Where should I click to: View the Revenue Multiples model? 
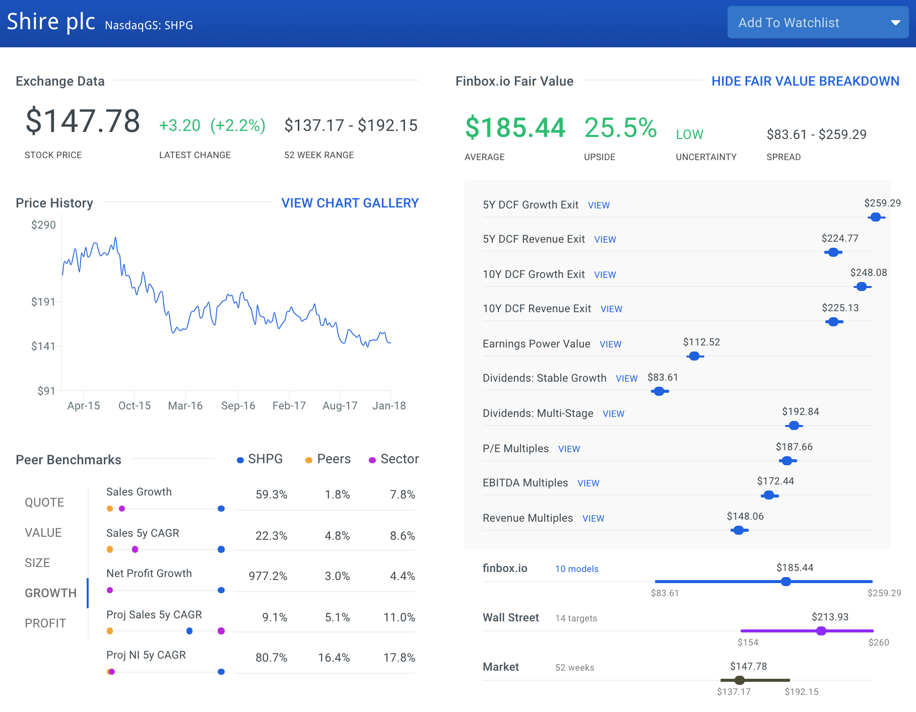pyautogui.click(x=594, y=519)
